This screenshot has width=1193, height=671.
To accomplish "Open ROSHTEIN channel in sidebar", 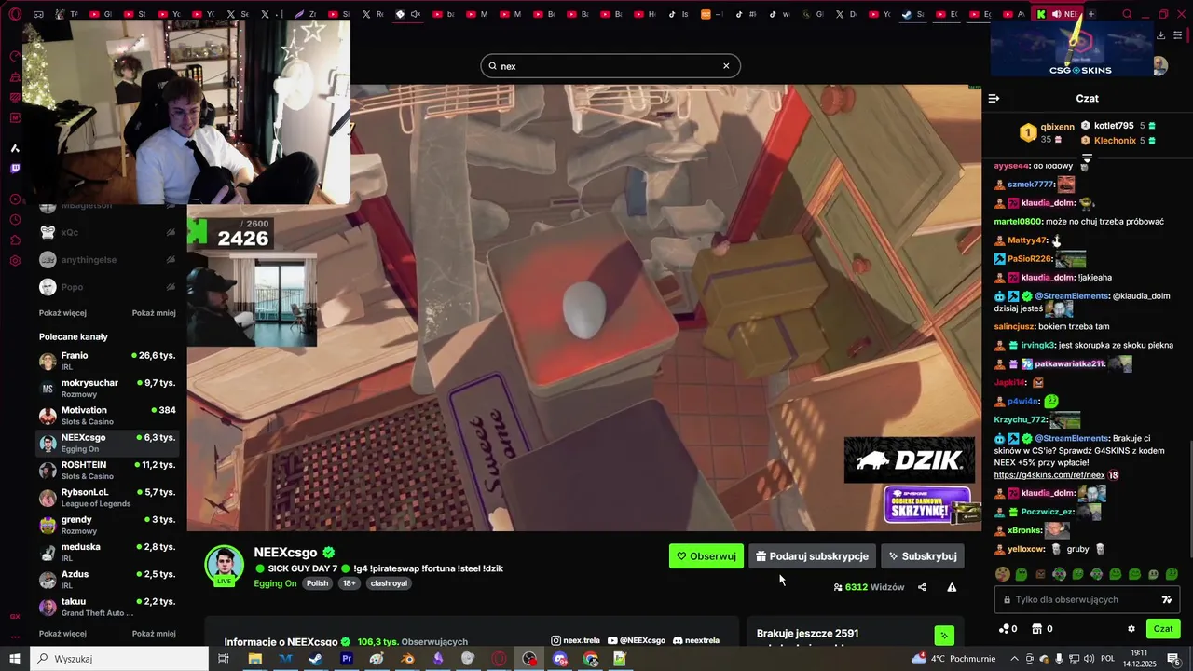I will pos(107,470).
